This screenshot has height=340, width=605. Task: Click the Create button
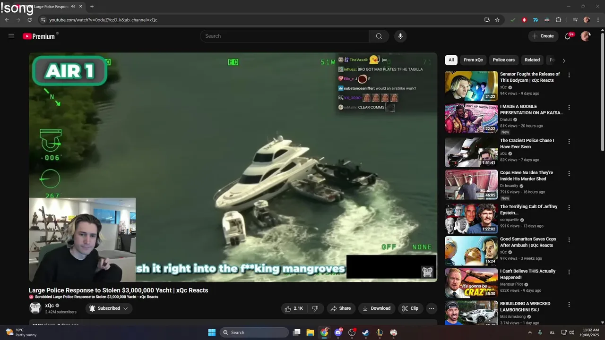[543, 36]
